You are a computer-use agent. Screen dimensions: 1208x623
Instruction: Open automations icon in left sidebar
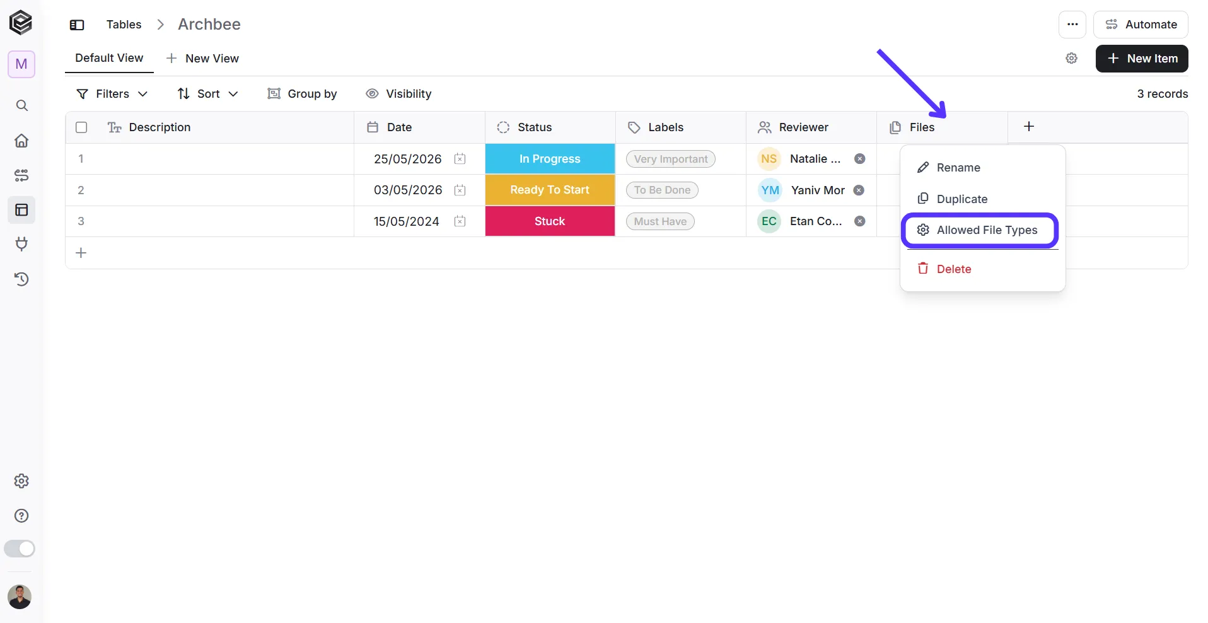(21, 175)
